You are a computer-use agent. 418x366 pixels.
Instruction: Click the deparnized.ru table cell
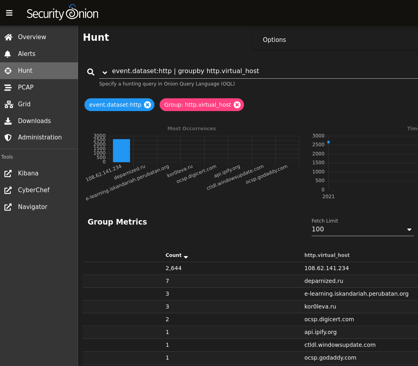[x=324, y=281]
